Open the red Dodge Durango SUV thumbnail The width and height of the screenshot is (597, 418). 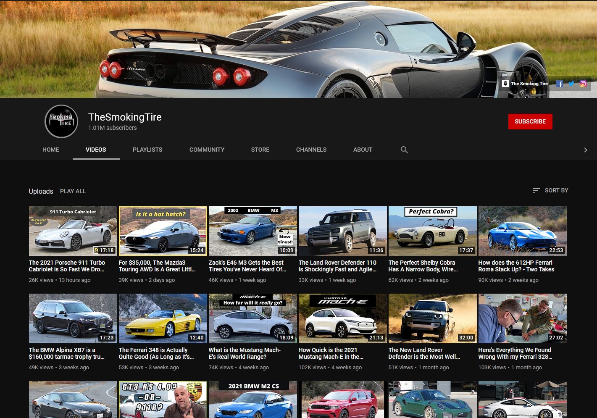click(x=342, y=400)
